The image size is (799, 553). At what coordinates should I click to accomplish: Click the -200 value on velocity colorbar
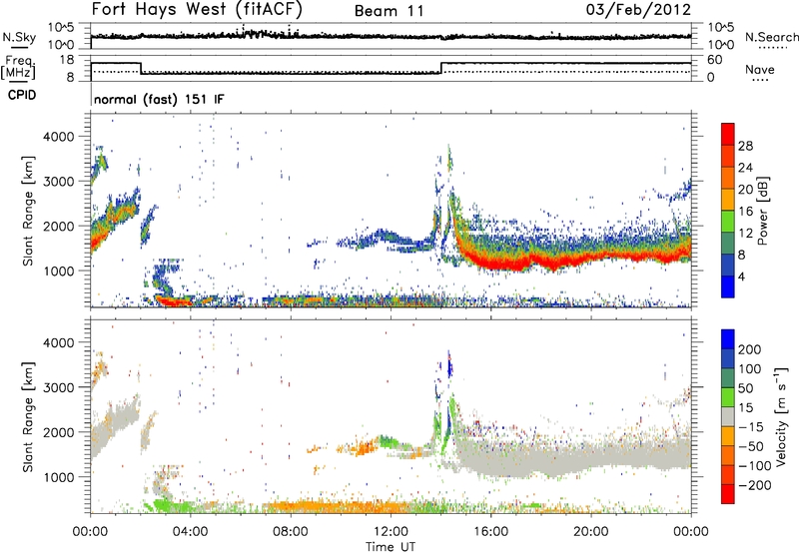[x=755, y=485]
